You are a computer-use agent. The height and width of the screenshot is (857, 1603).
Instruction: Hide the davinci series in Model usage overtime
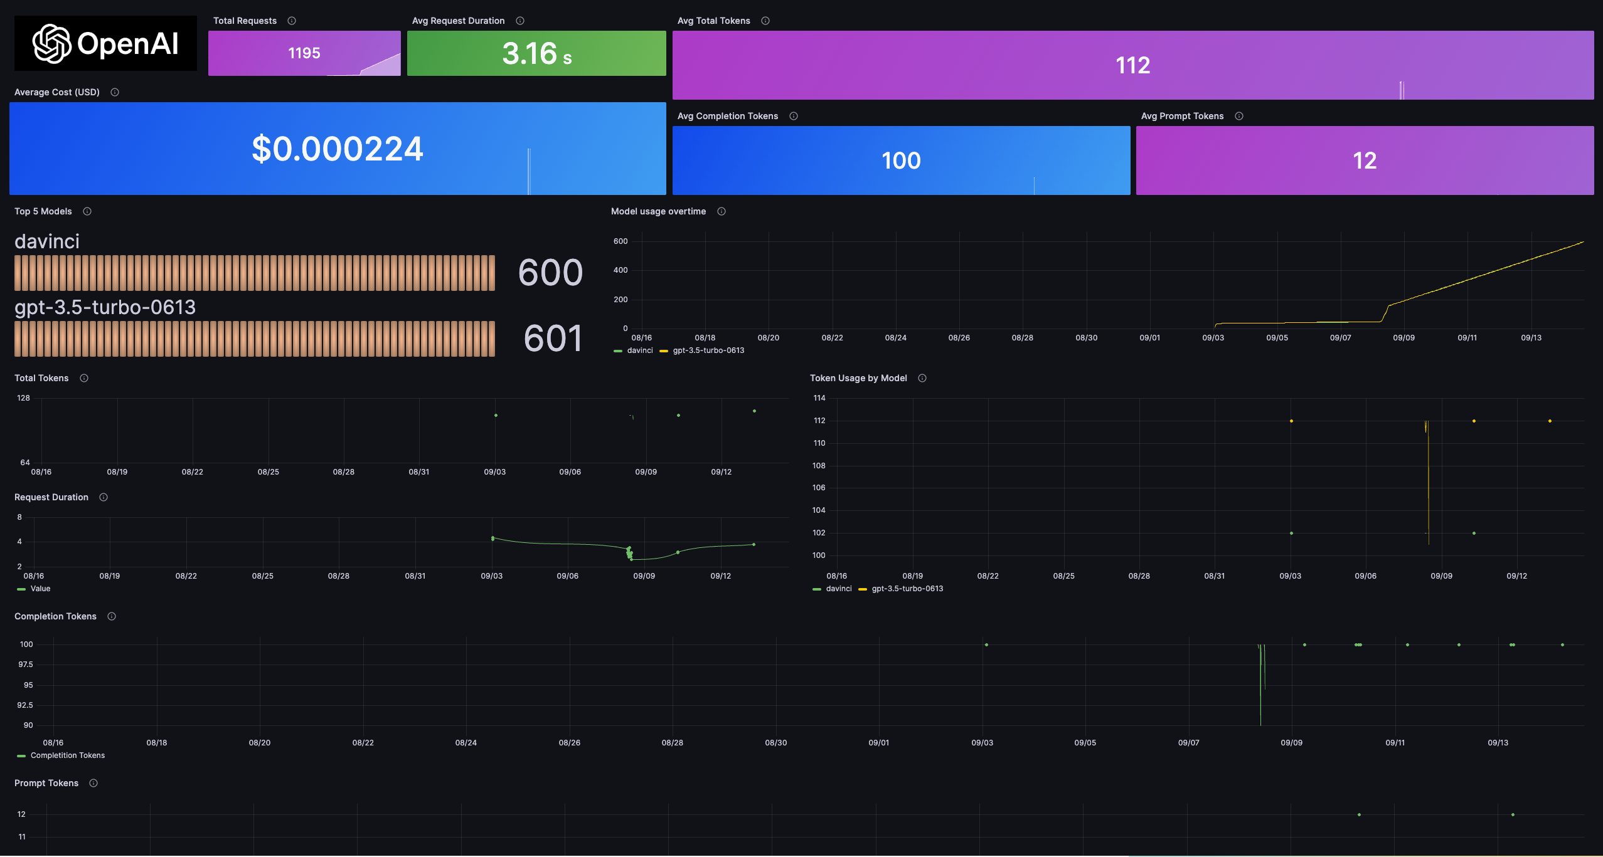coord(639,350)
